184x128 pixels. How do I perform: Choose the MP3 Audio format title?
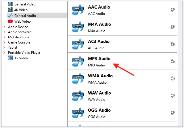click(99, 59)
